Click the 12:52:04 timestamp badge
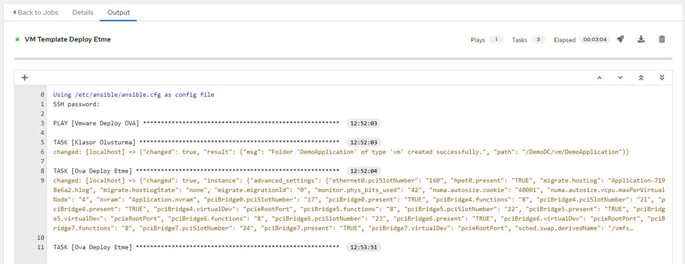The height and width of the screenshot is (264, 685). 364,171
